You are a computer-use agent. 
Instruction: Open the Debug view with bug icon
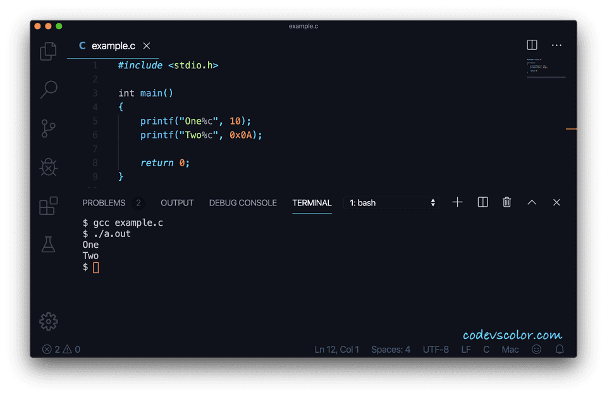49,167
